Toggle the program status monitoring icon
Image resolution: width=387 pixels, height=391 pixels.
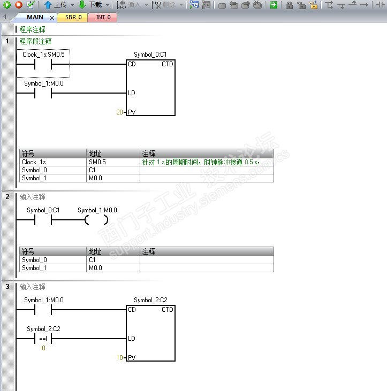tap(194, 5)
